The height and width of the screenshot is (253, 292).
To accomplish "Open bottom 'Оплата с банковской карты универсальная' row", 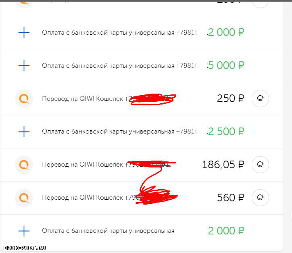I will pyautogui.click(x=142, y=231).
